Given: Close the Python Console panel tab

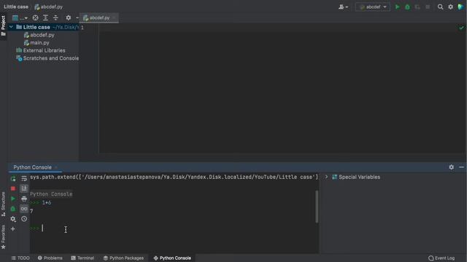Looking at the screenshot, I should [x=56, y=167].
